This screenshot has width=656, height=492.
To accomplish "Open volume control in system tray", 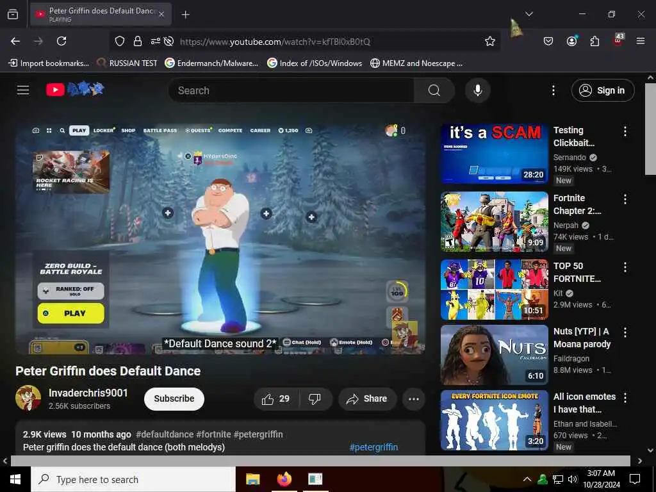I will [573, 479].
